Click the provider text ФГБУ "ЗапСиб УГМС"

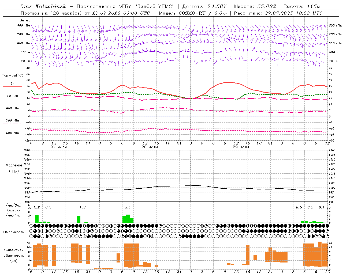(x=147, y=6)
